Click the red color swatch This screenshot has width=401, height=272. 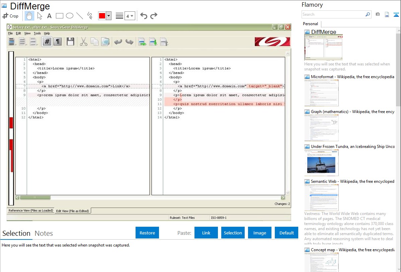point(102,16)
